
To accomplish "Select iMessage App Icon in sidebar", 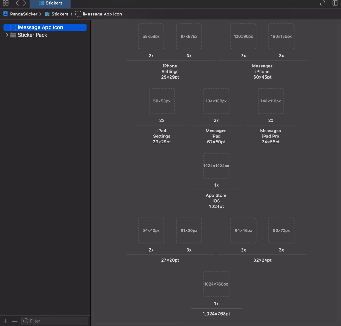I will [45, 27].
